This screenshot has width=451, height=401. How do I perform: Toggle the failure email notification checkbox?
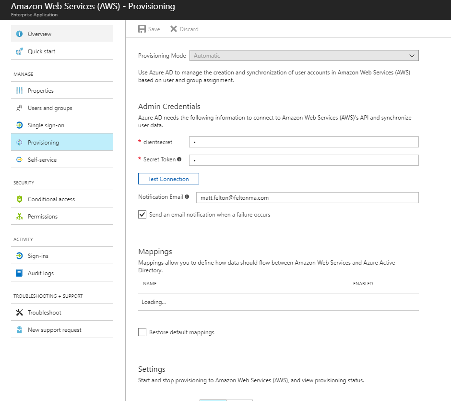142,215
